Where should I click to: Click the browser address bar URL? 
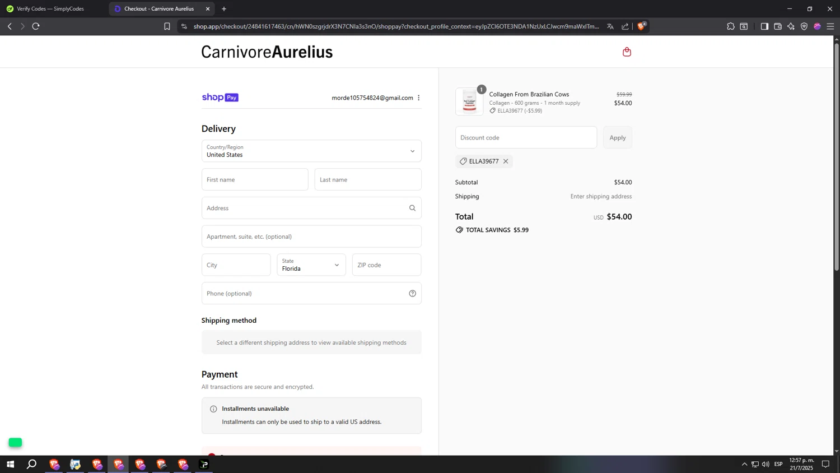tap(396, 26)
